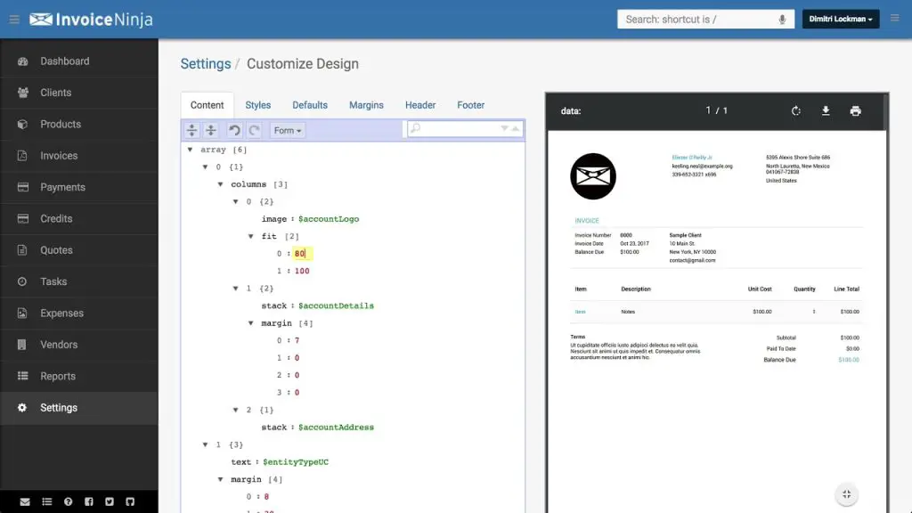Expand all fields in JSON editor

point(192,130)
